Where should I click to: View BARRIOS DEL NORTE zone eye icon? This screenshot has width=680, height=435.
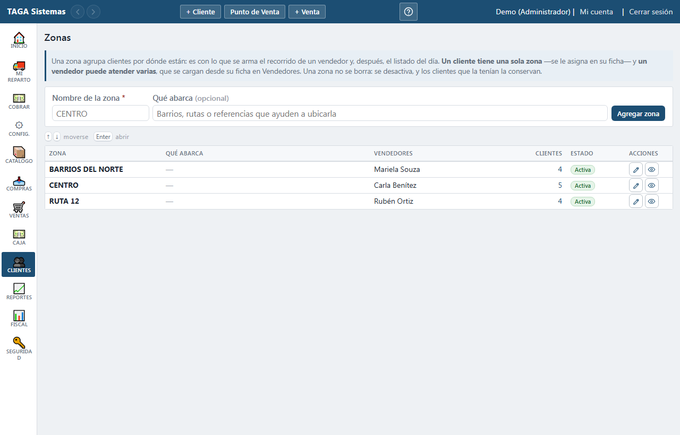(652, 170)
